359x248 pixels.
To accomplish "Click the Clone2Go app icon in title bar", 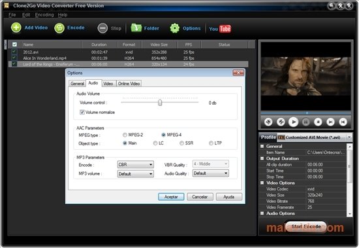I will click(7, 5).
